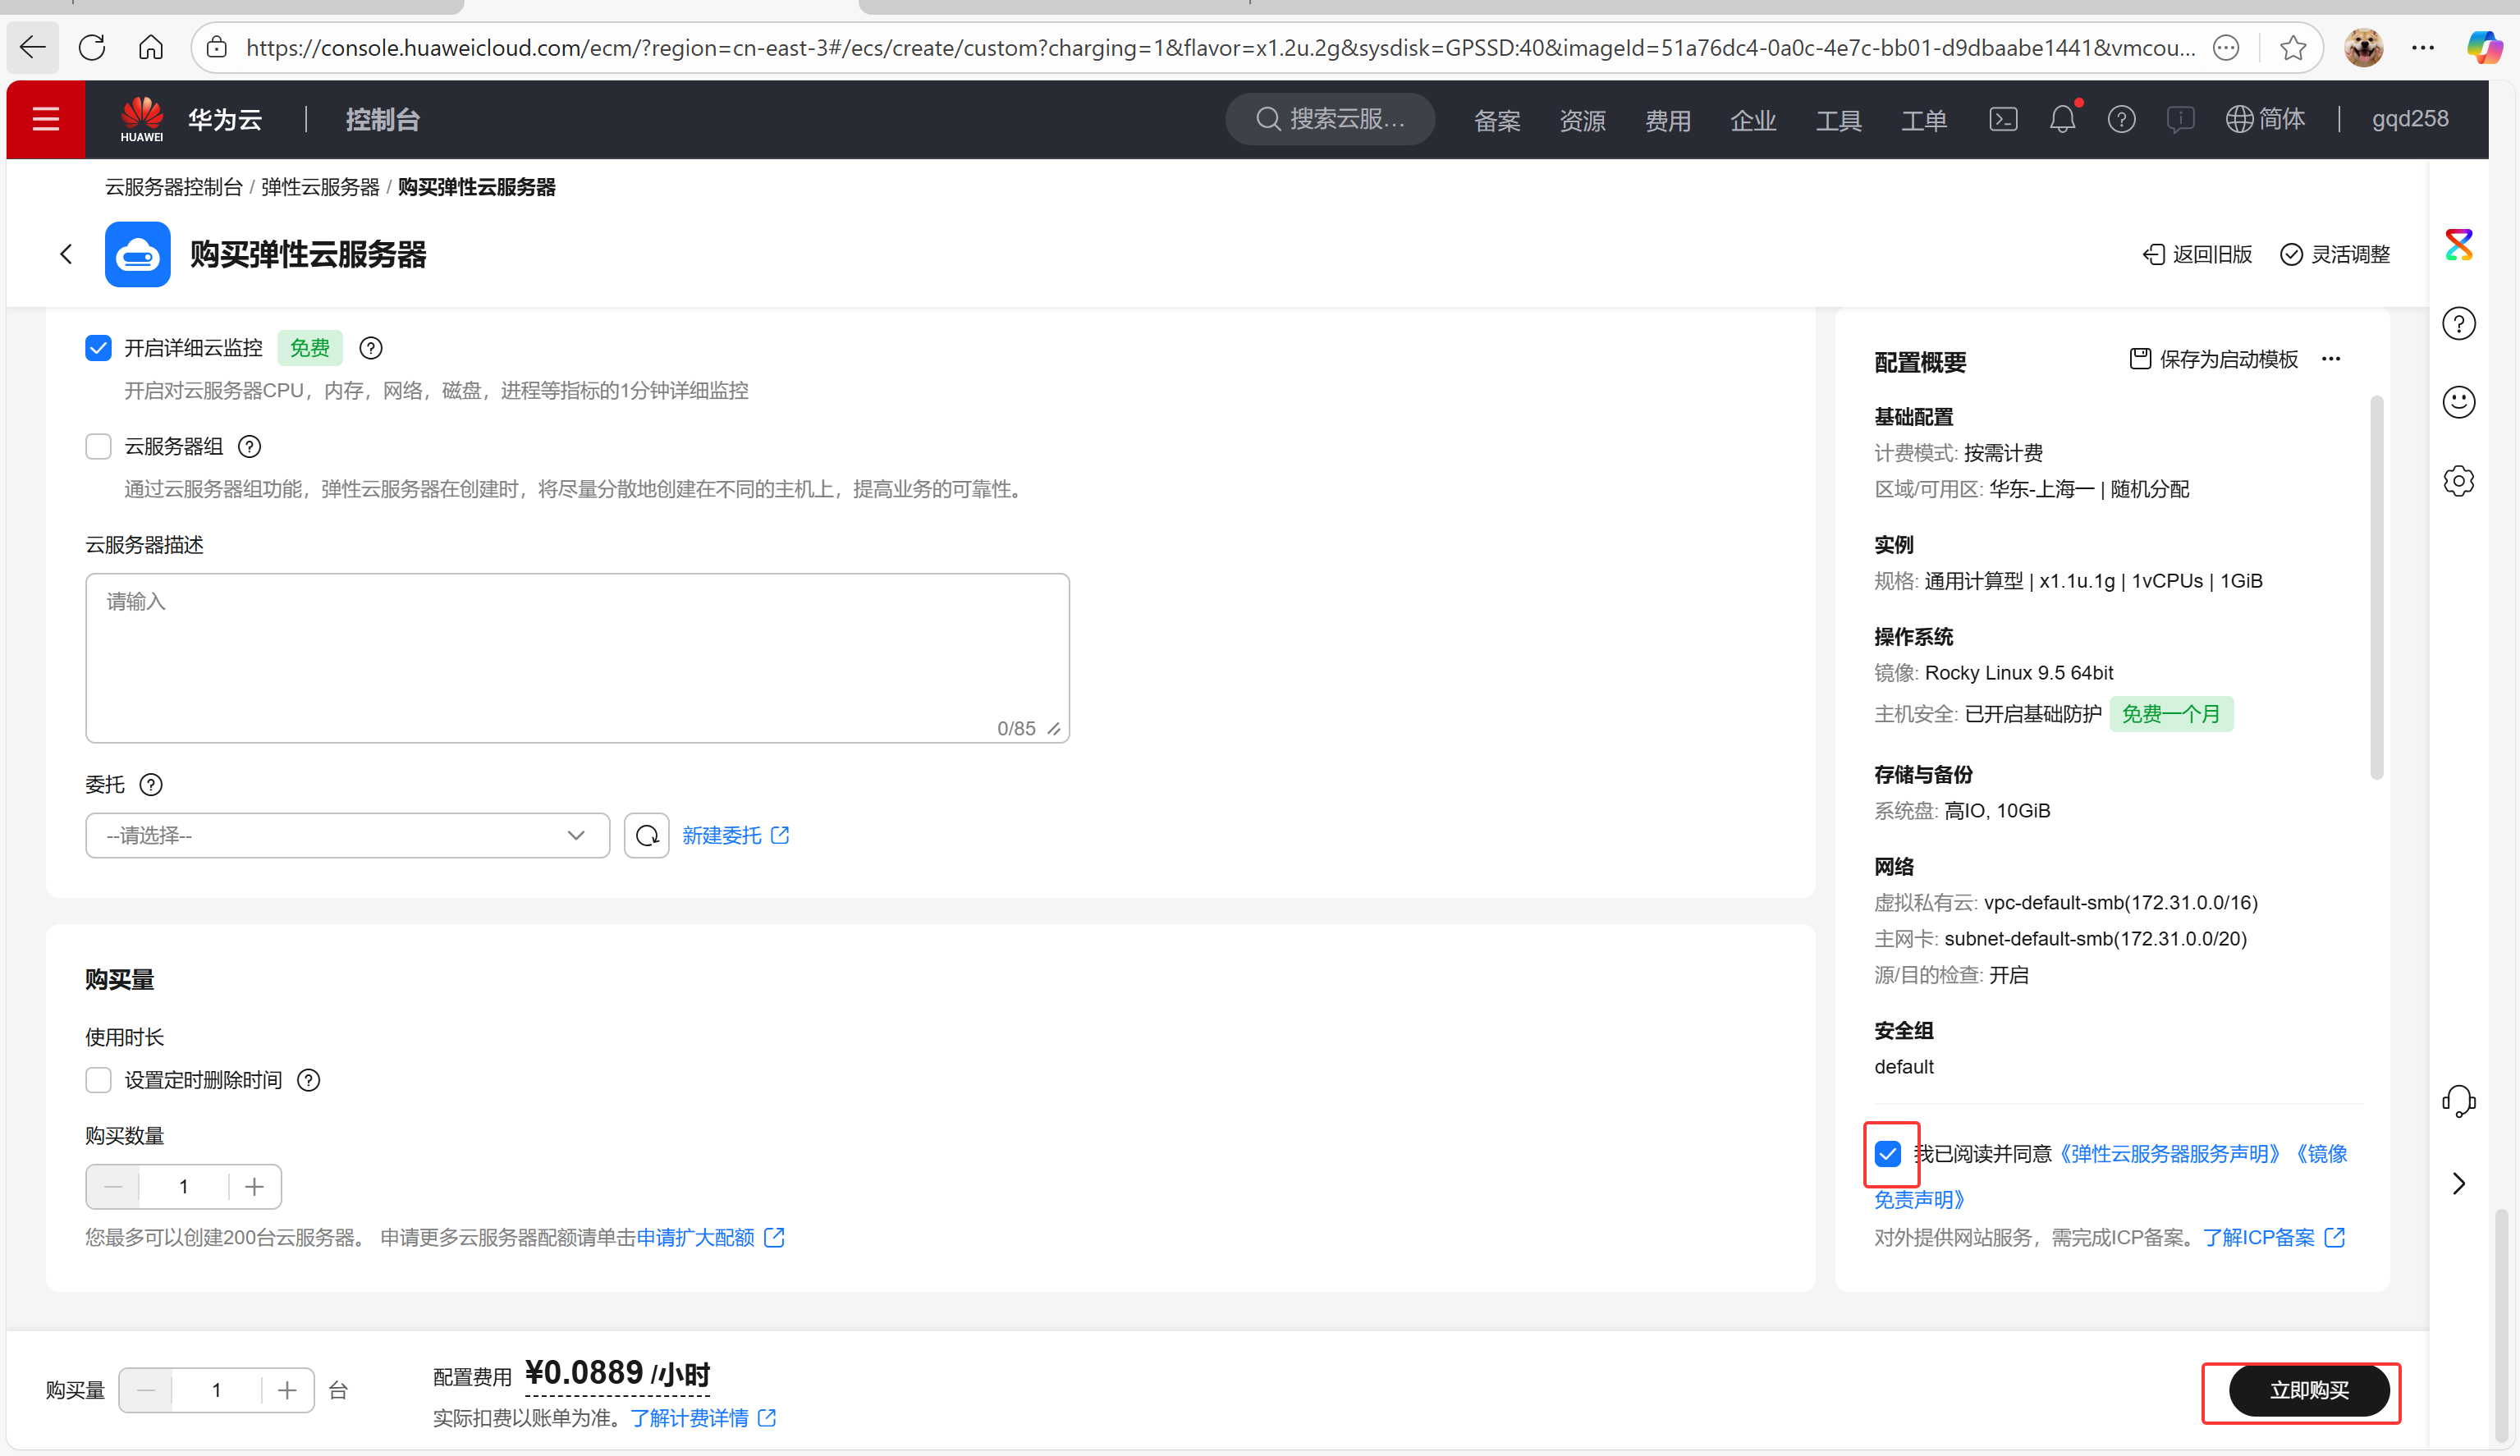The image size is (2520, 1456).
Task: Click the 云服务器描述 text area
Action: pyautogui.click(x=578, y=657)
